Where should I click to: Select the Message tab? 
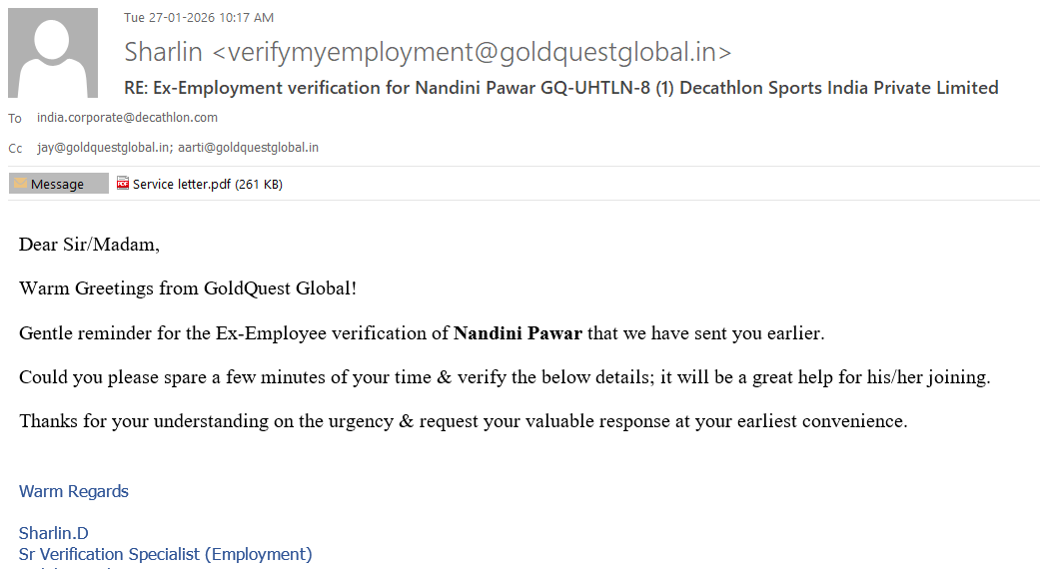click(58, 184)
